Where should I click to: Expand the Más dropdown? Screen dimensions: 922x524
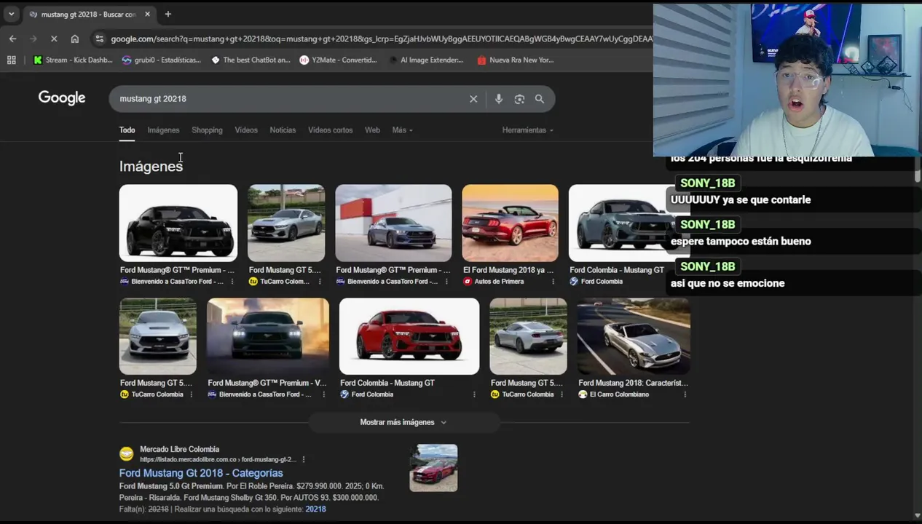(402, 130)
